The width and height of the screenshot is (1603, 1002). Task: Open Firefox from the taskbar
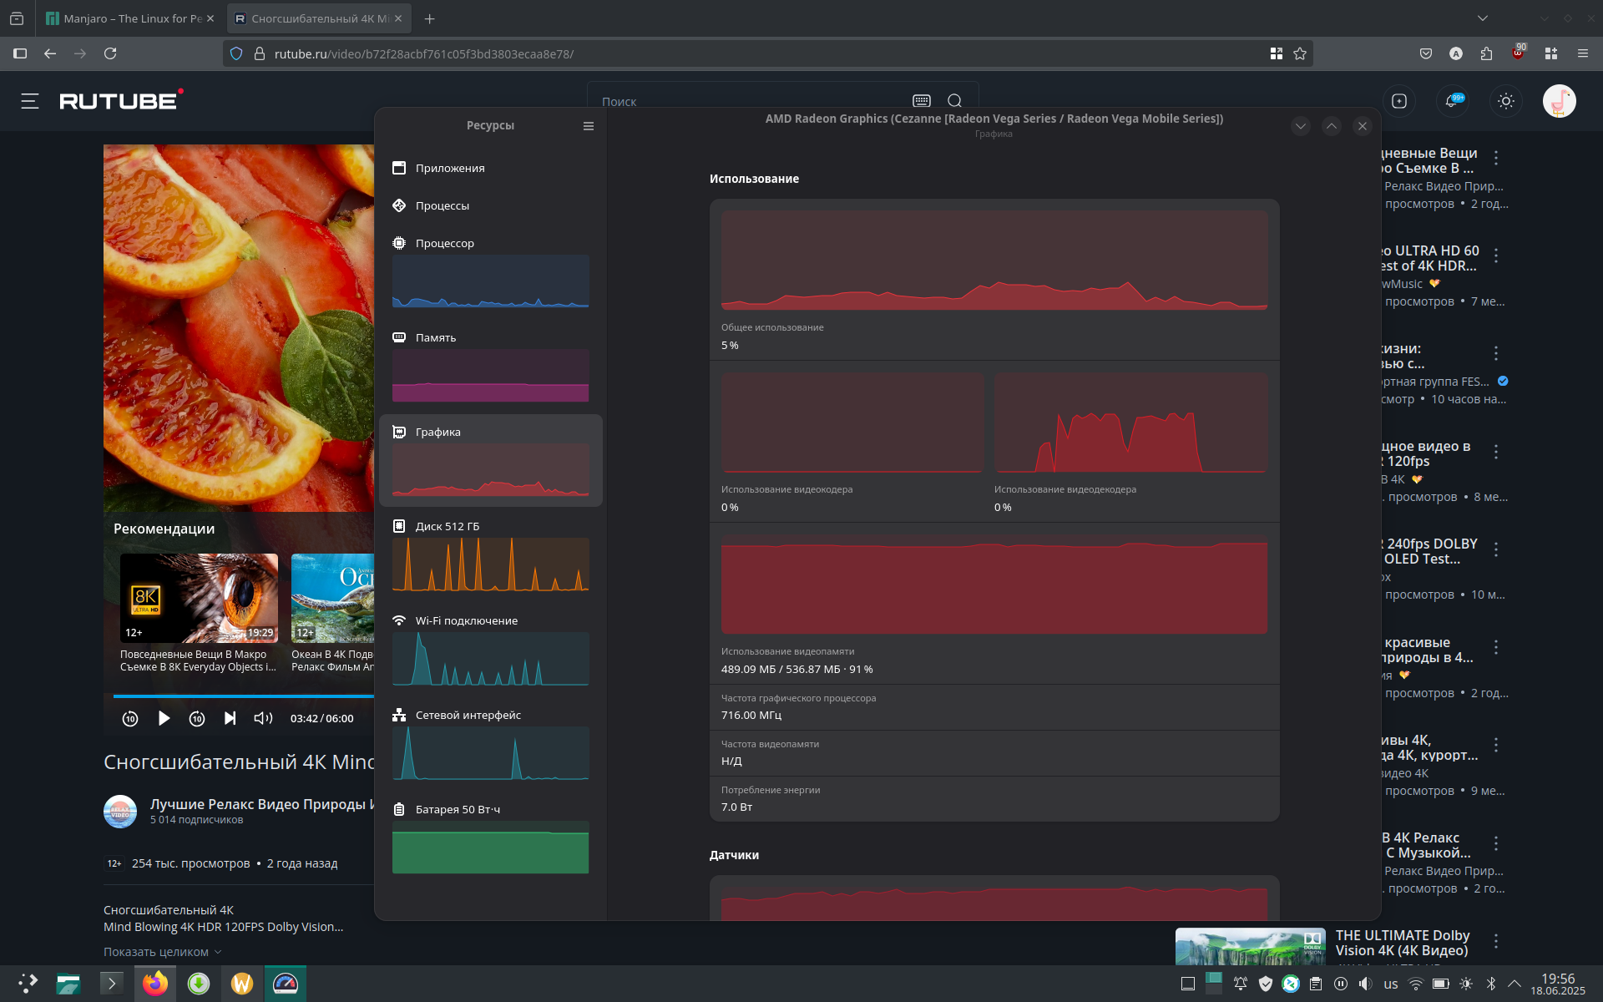pos(155,984)
